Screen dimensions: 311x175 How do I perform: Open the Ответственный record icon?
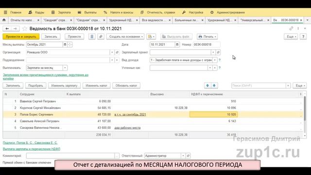188,156
